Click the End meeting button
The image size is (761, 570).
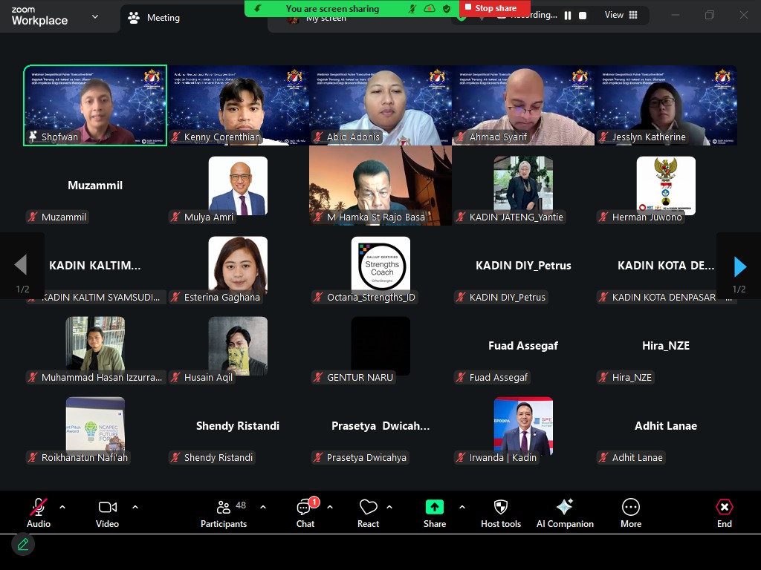coord(724,513)
